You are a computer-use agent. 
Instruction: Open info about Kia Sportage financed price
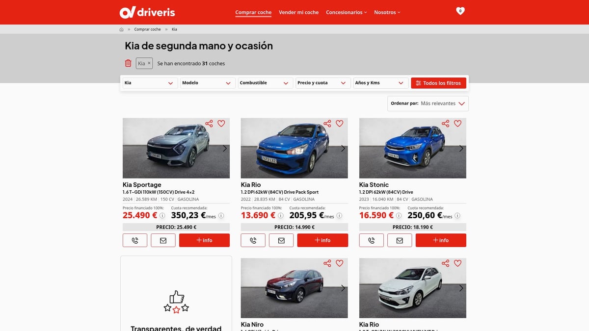tap(162, 216)
